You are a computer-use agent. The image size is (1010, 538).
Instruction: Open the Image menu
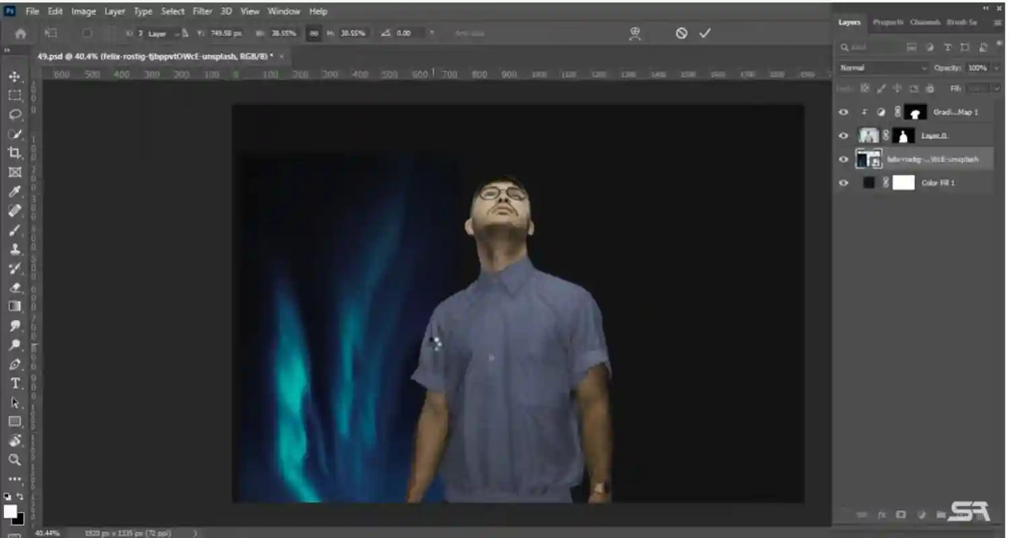click(x=83, y=11)
